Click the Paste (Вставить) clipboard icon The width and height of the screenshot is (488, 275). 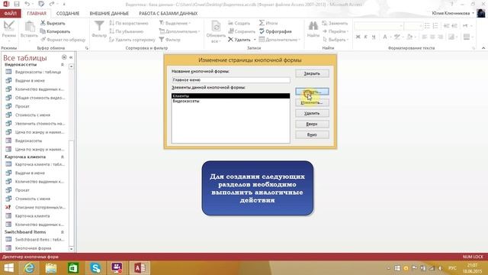30,26
